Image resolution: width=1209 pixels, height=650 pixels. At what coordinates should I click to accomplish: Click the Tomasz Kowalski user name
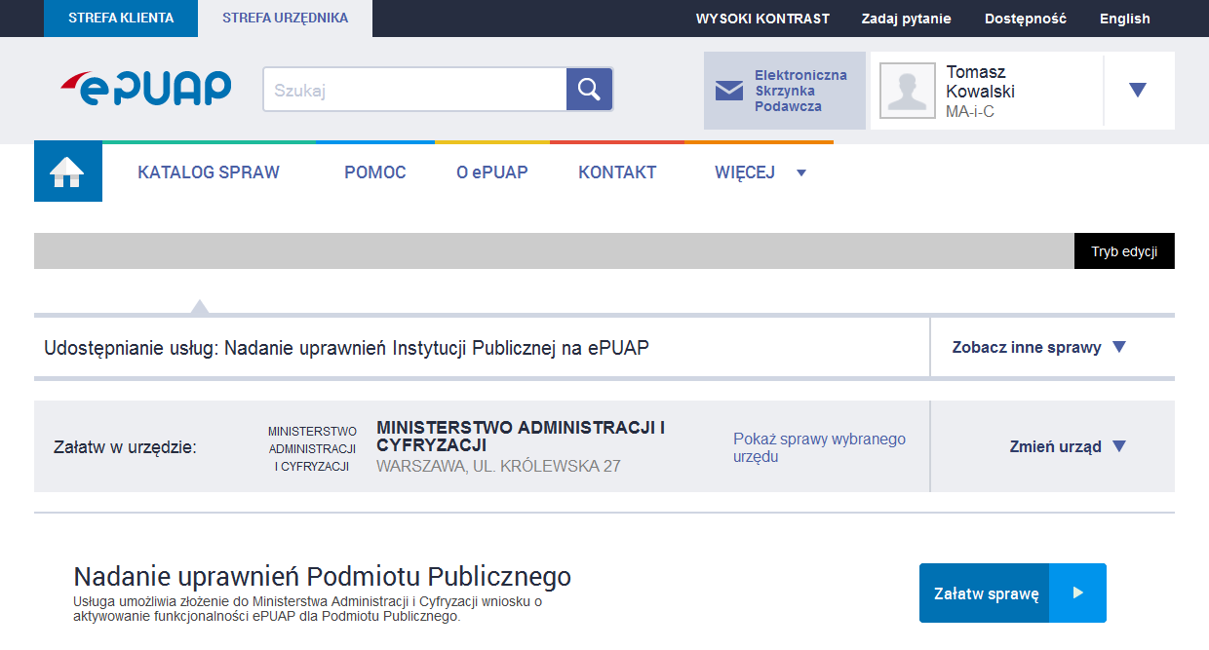(x=980, y=81)
